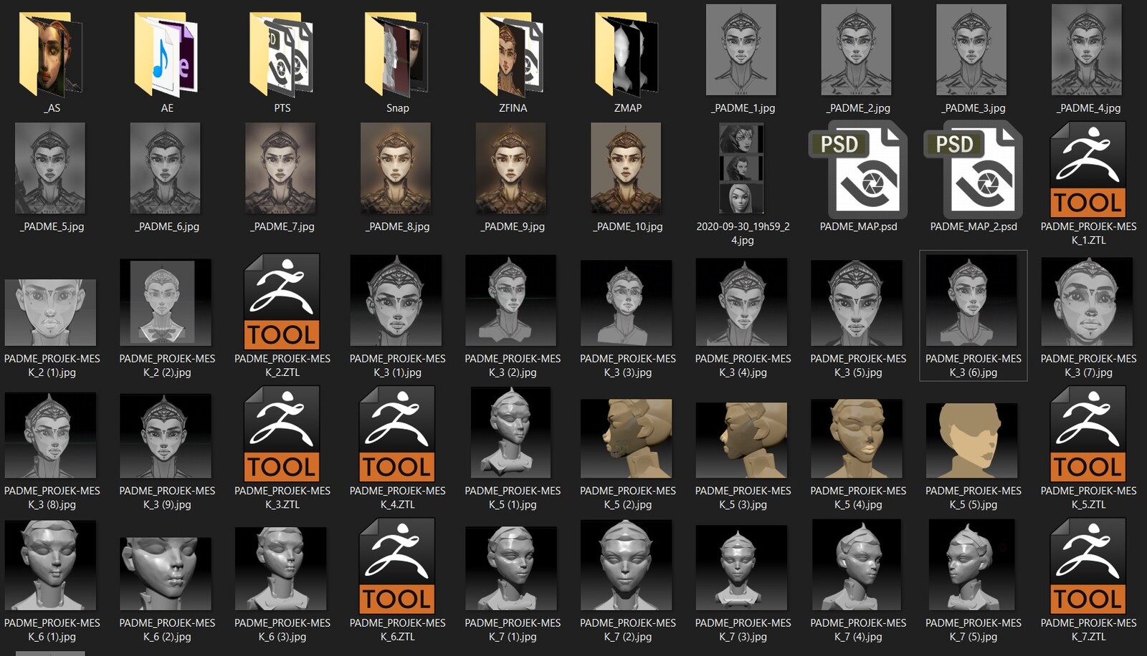This screenshot has width=1147, height=656.
Task: Select the PADME_PROJEK-MESK_6.ZTL tool icon
Action: coord(397,566)
